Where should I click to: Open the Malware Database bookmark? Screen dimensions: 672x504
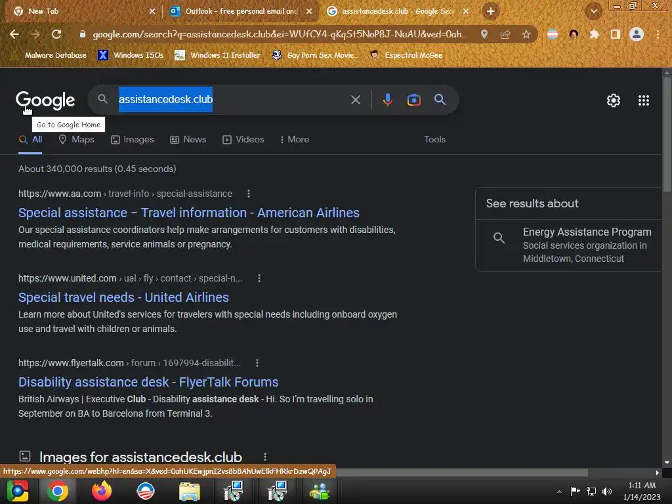[x=49, y=55]
